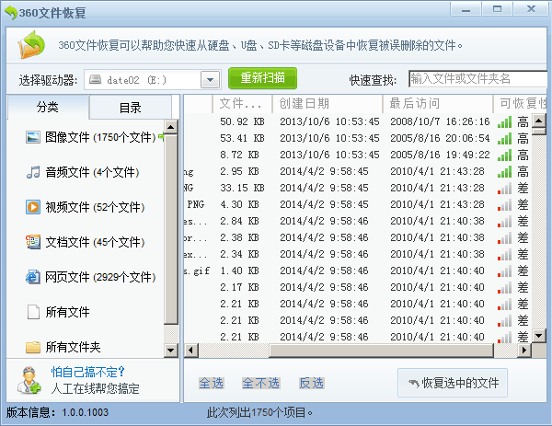Screen dimensions: 552x426
Task: Sort by the 文件... size column header
Action: point(242,103)
